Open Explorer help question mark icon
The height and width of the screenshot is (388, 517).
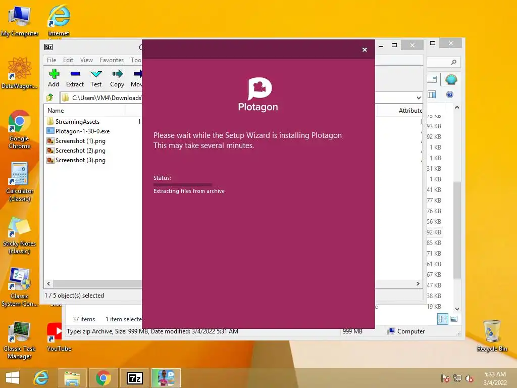click(x=450, y=94)
